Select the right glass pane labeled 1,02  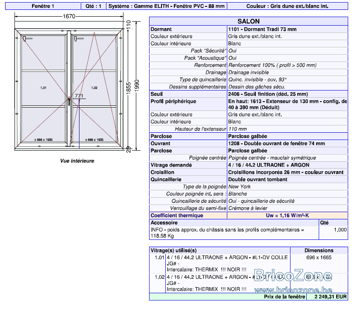tap(94, 88)
